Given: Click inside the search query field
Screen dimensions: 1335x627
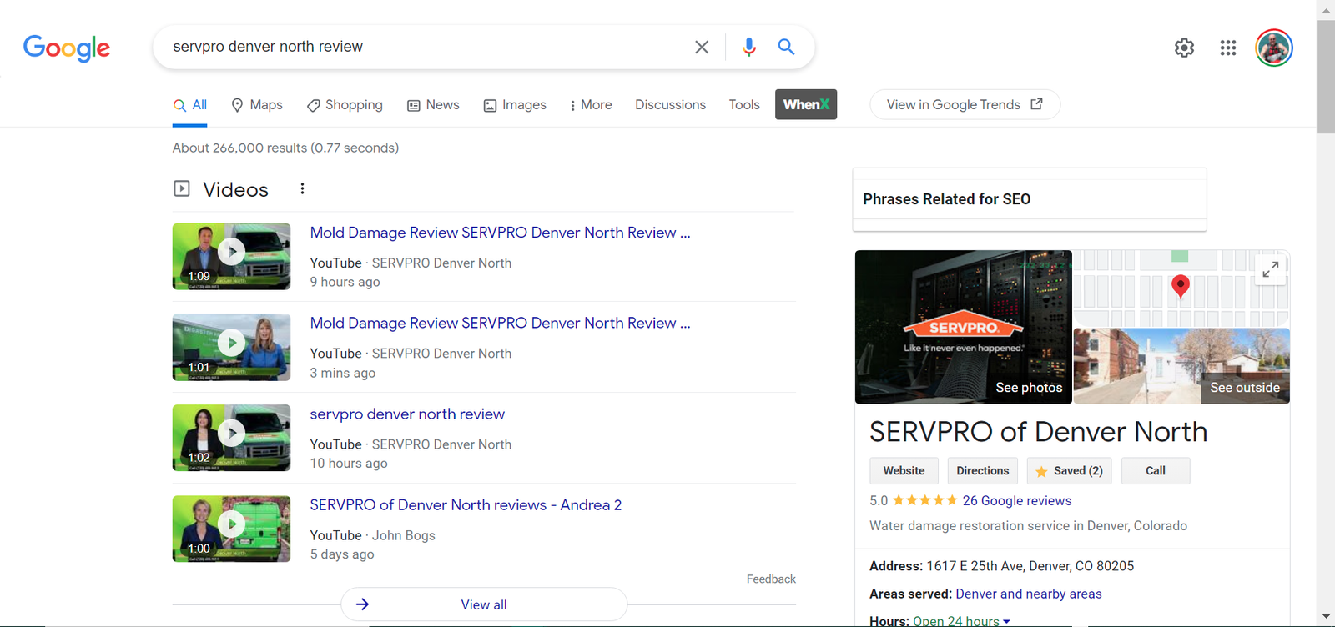Looking at the screenshot, I should pyautogui.click(x=426, y=47).
